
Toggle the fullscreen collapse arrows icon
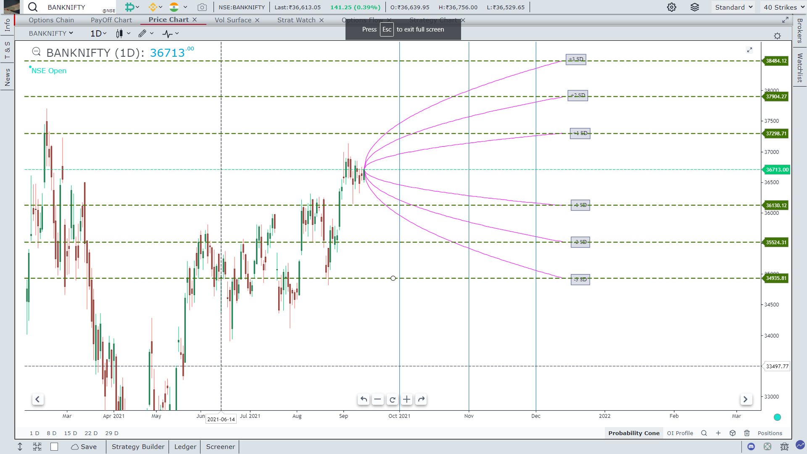point(37,447)
